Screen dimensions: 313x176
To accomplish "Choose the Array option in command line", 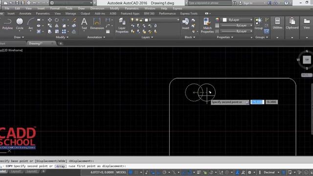I will [60, 166].
